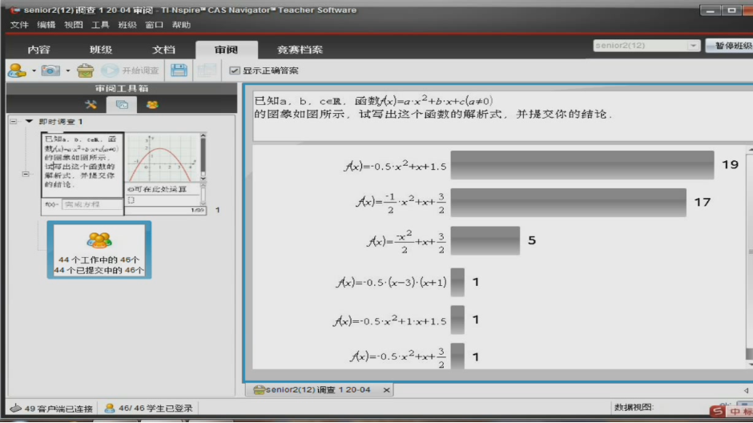Click the save disk icon in toolbar
The height and width of the screenshot is (423, 753).
[x=179, y=70]
